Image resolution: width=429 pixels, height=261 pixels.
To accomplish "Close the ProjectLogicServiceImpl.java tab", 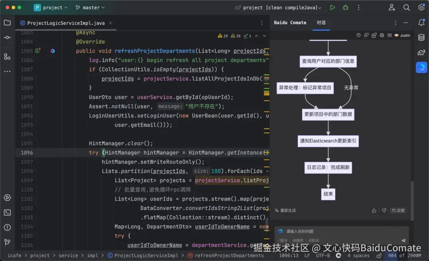I will click(x=110, y=23).
